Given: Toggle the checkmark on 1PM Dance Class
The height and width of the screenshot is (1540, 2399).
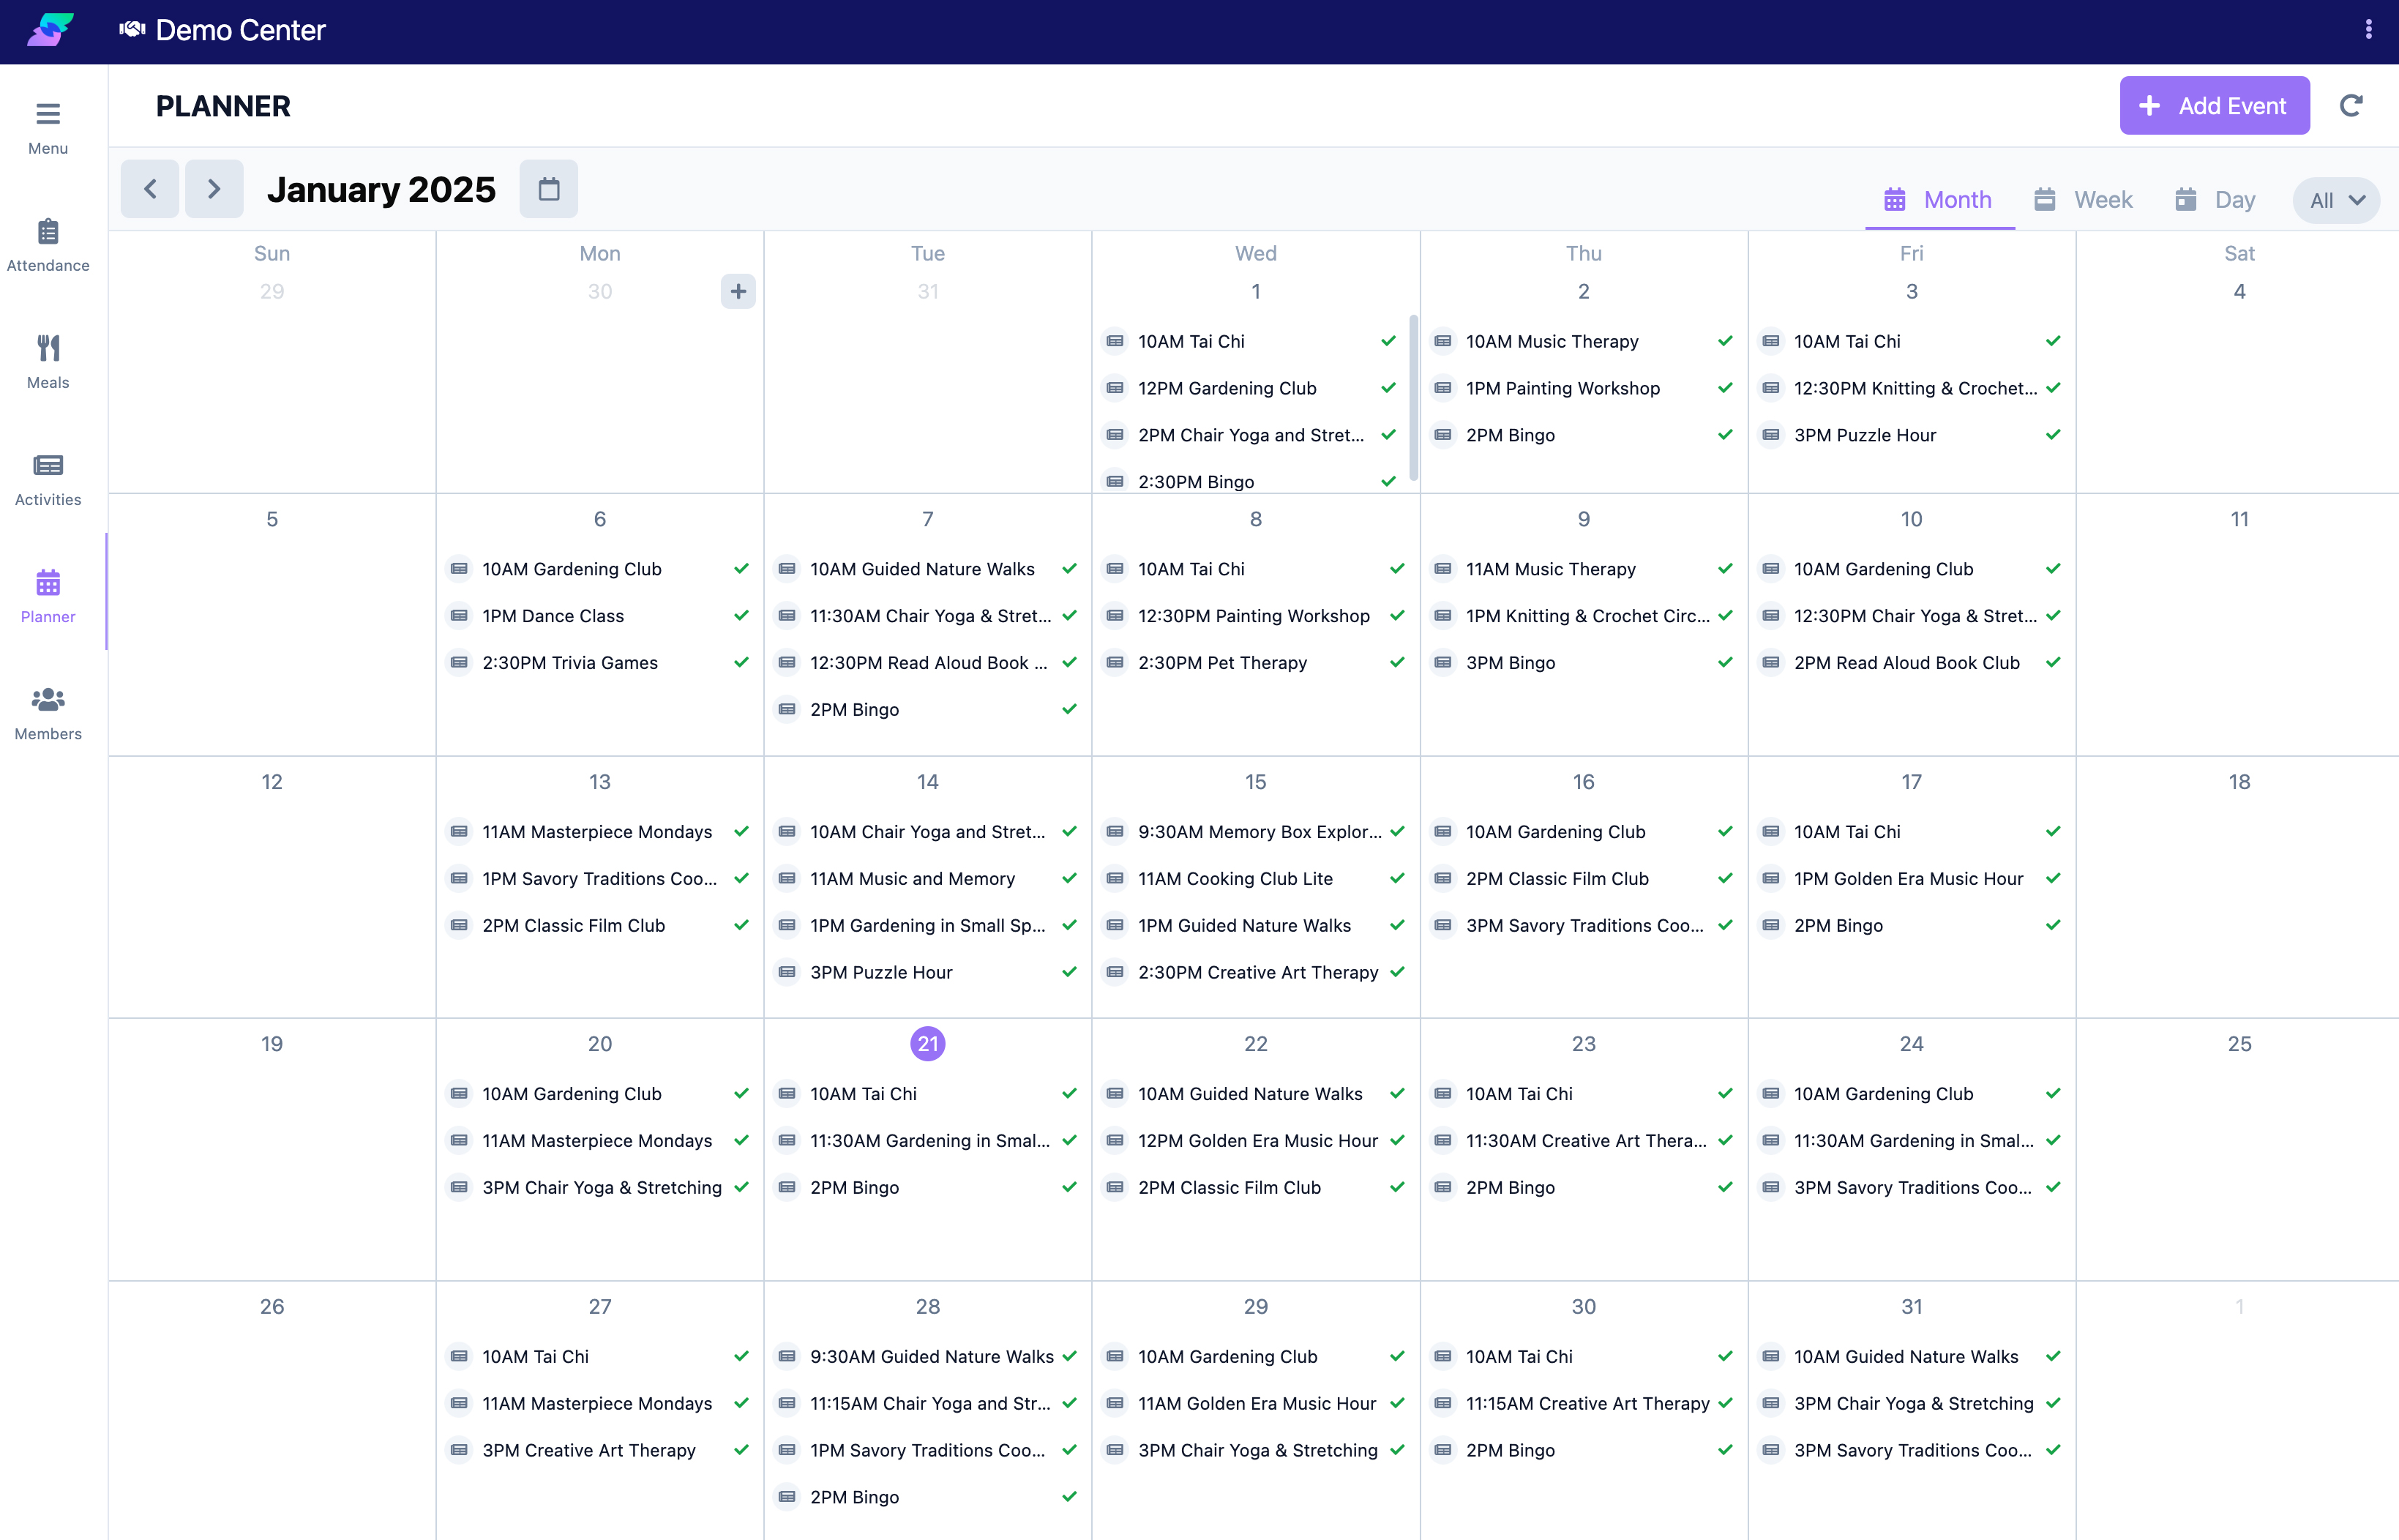Looking at the screenshot, I should pos(741,616).
